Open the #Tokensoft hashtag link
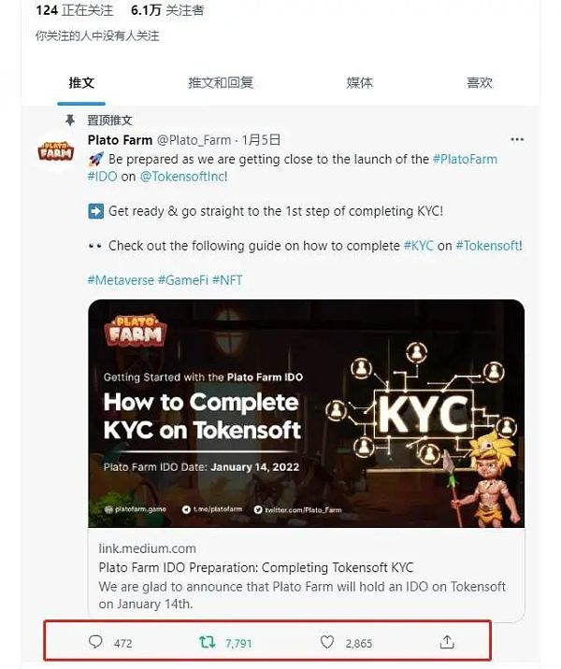Image resolution: width=561 pixels, height=669 pixels. [x=488, y=246]
